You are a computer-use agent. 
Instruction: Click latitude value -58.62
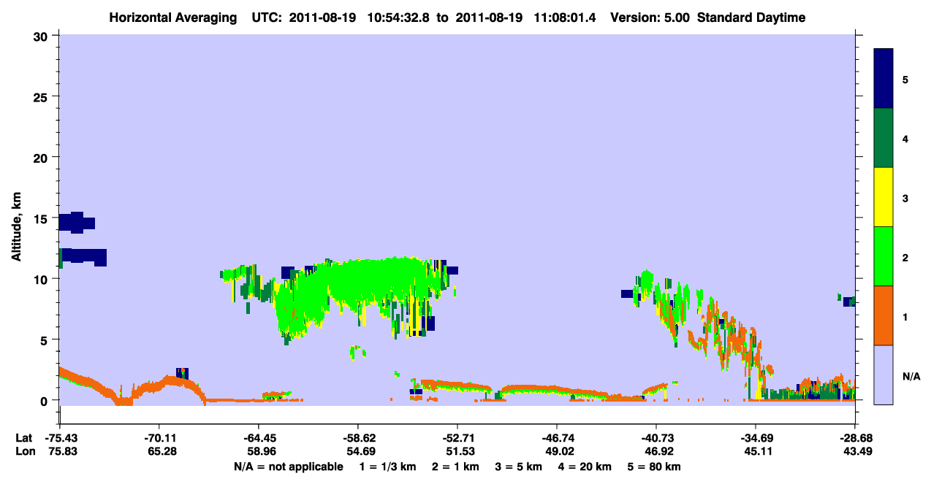[358, 438]
